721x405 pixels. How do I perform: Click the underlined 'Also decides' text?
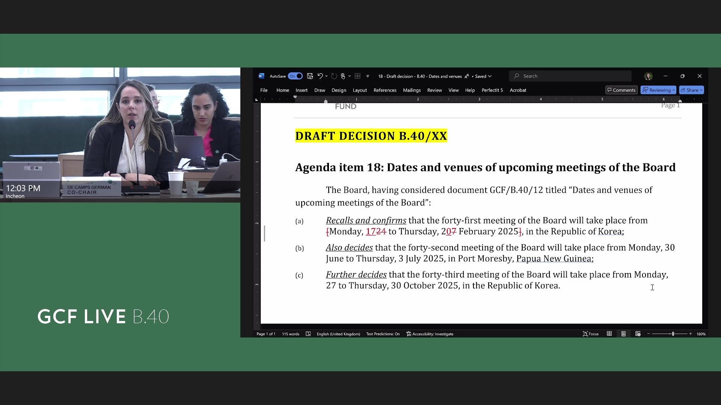(349, 247)
